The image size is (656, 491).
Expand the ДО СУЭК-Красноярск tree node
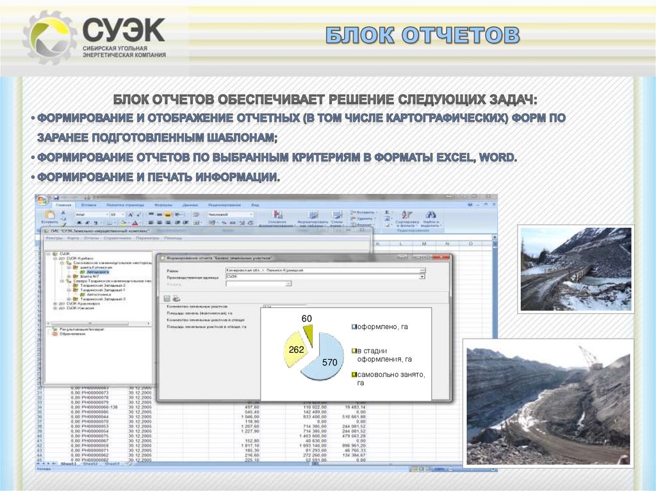click(x=55, y=303)
